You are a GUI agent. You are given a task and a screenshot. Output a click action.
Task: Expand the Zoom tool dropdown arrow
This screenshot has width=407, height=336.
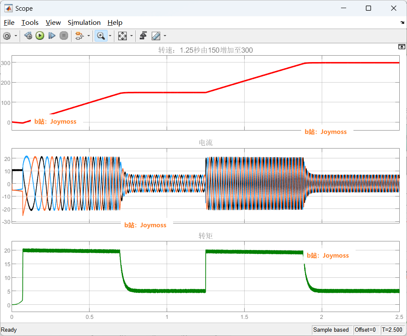click(110, 36)
